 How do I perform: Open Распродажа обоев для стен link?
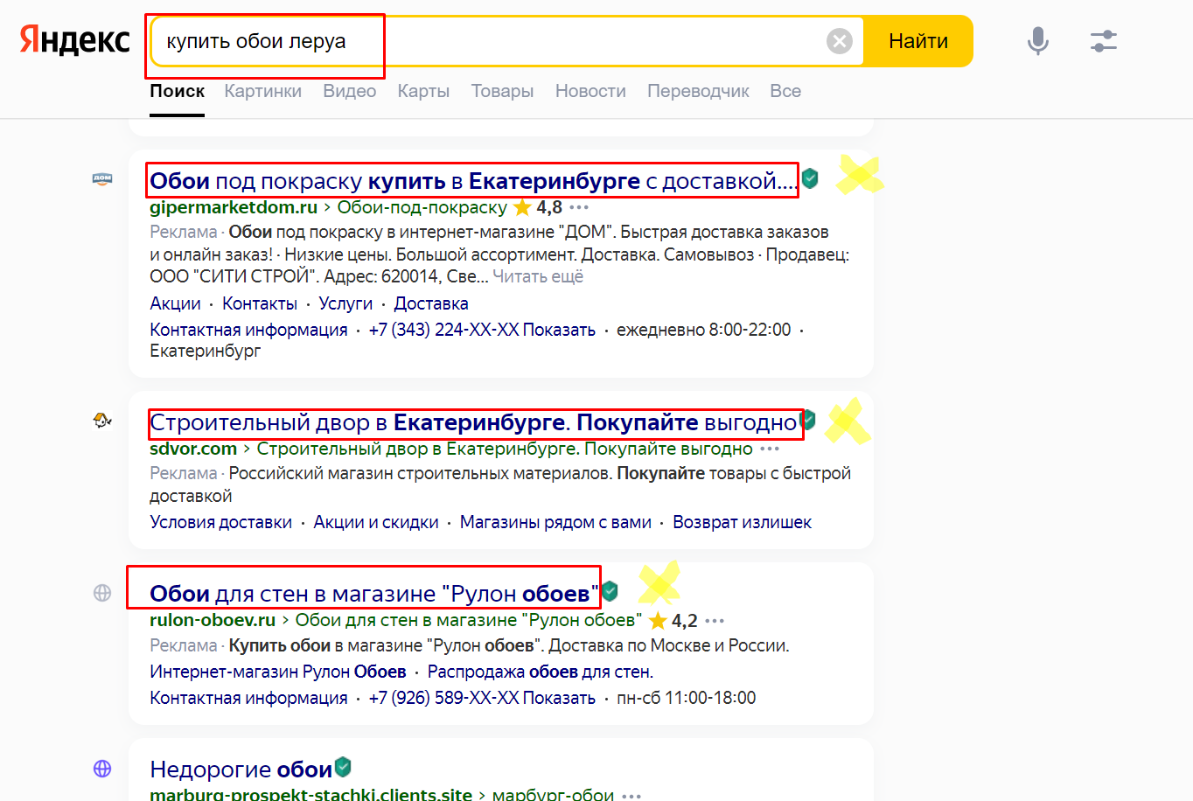pos(541,672)
